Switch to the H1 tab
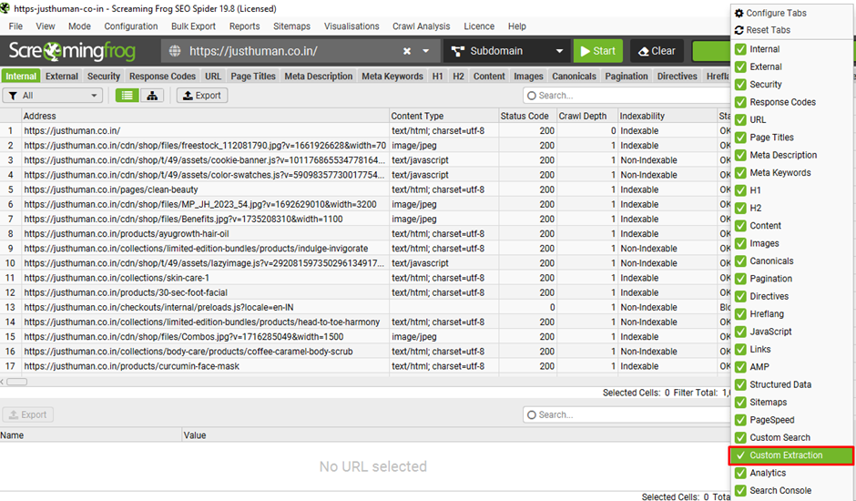Image resolution: width=856 pixels, height=501 pixels. (x=437, y=77)
